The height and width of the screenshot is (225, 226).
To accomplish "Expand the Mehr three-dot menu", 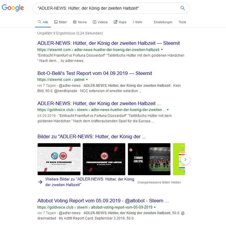I will point(137,22).
